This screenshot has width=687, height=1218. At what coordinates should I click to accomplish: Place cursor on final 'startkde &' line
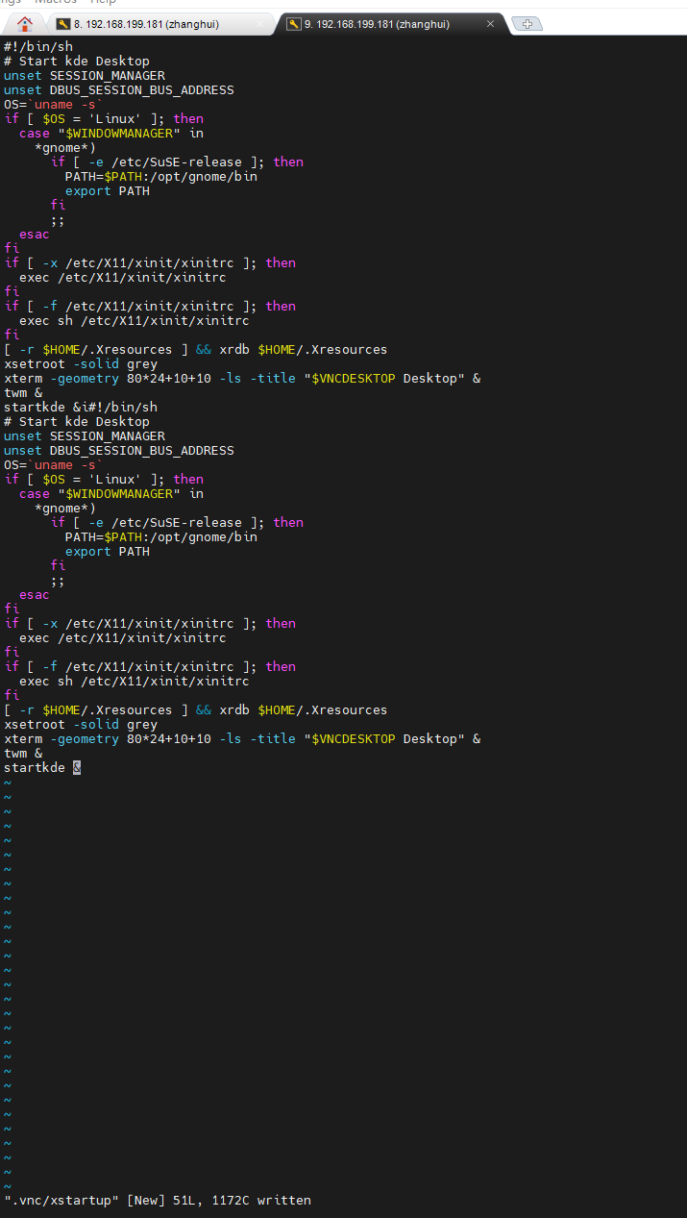(42, 767)
